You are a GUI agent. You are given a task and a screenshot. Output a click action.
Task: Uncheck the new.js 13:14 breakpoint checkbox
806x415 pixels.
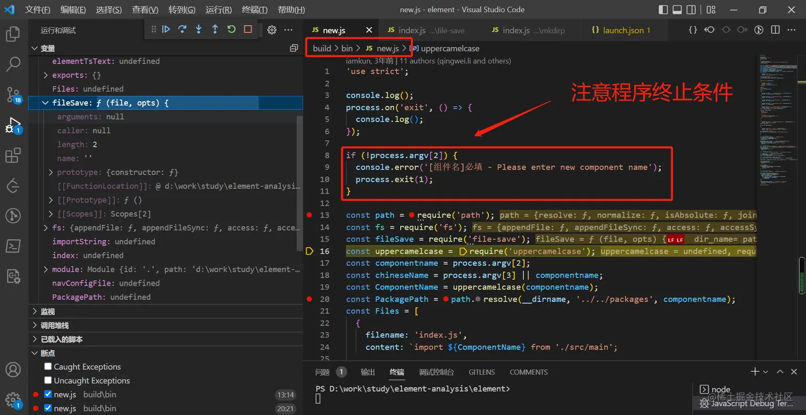pyautogui.click(x=48, y=394)
